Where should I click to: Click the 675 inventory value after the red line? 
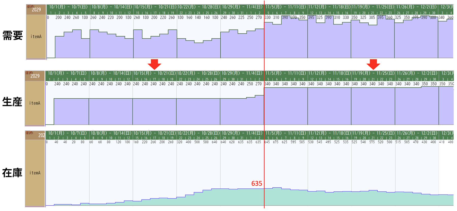[276, 142]
